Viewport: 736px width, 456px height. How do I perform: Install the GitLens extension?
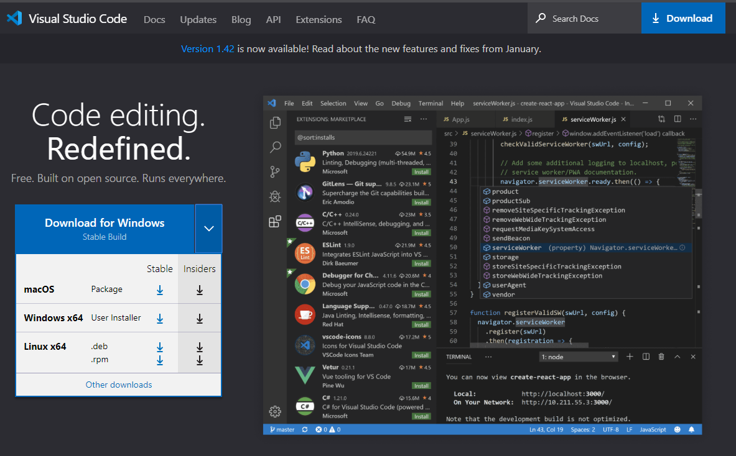click(x=421, y=203)
